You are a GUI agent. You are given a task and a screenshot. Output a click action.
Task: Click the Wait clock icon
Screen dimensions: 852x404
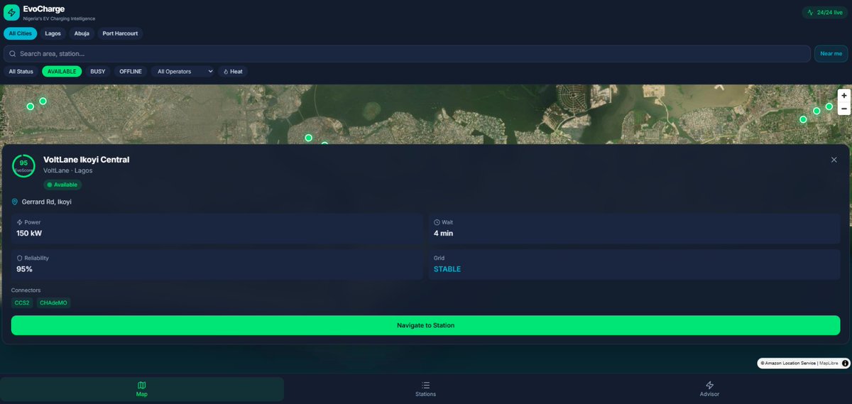tap(437, 222)
